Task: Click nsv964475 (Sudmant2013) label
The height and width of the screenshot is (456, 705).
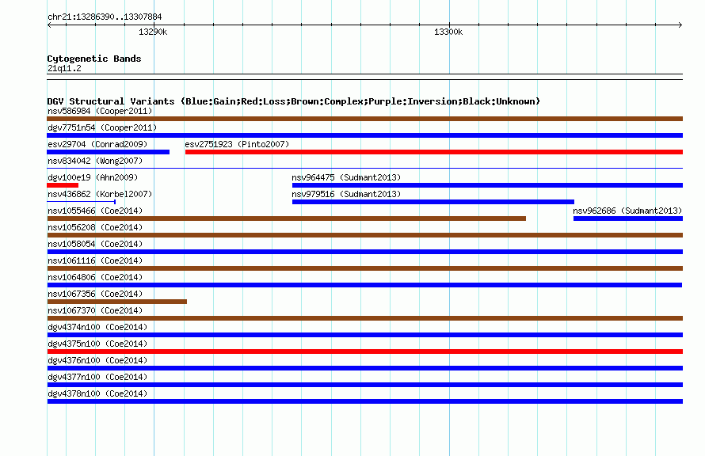Action: coord(346,177)
